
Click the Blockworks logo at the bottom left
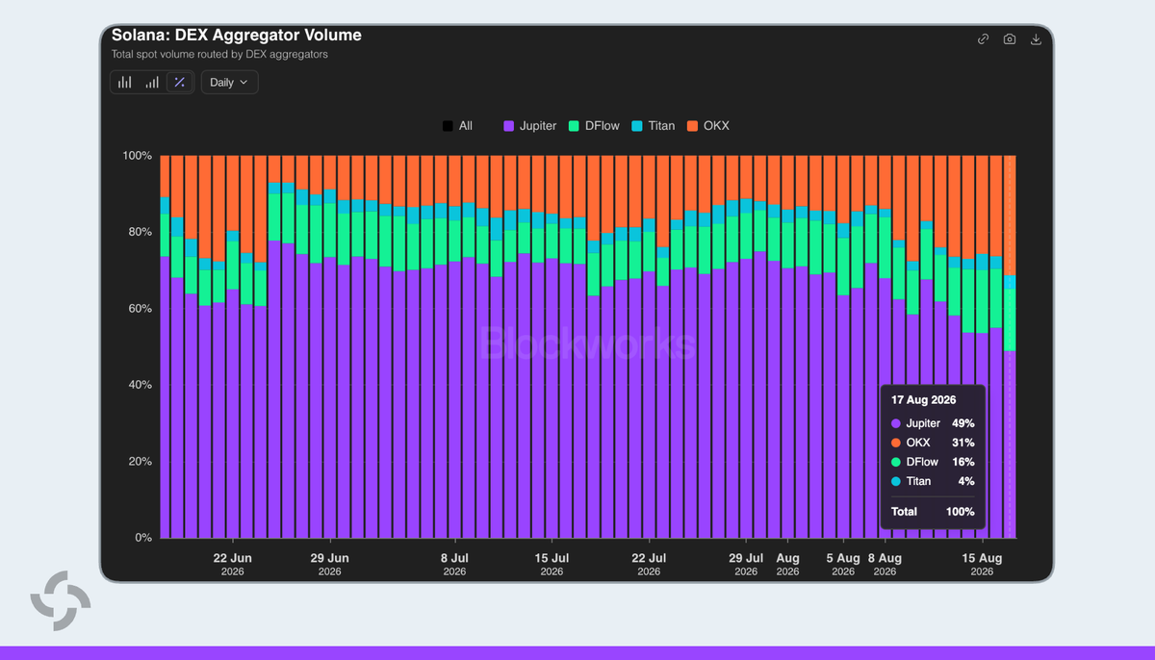pos(61,601)
